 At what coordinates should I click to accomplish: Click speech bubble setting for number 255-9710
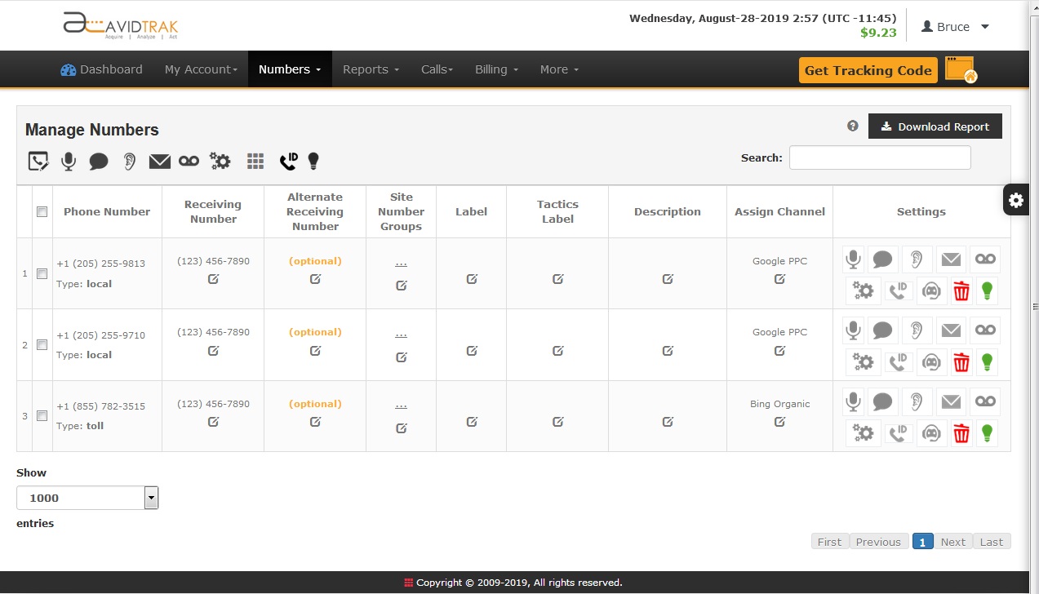point(882,330)
